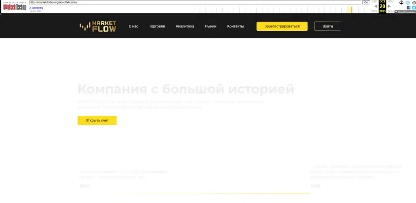Share capture on Twitter
The width and height of the screenshot is (416, 203).
coord(414,8)
